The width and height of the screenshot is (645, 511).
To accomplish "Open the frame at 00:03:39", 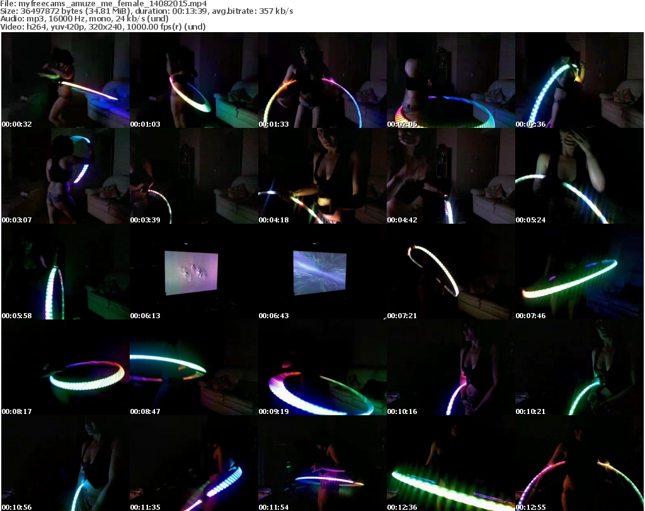I will [194, 176].
